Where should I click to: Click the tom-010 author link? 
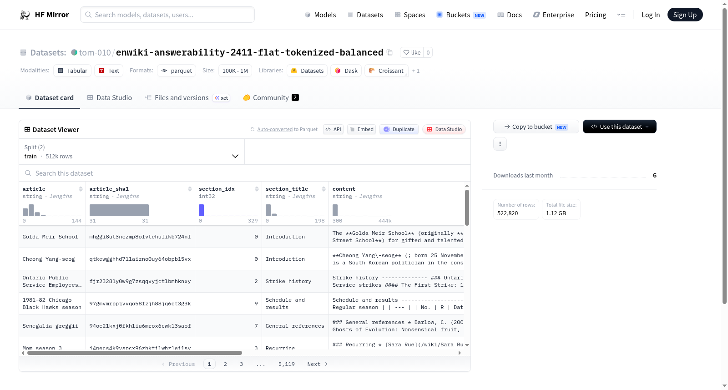(x=95, y=52)
